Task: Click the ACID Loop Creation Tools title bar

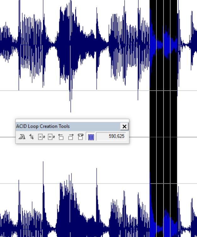Action: (x=63, y=126)
